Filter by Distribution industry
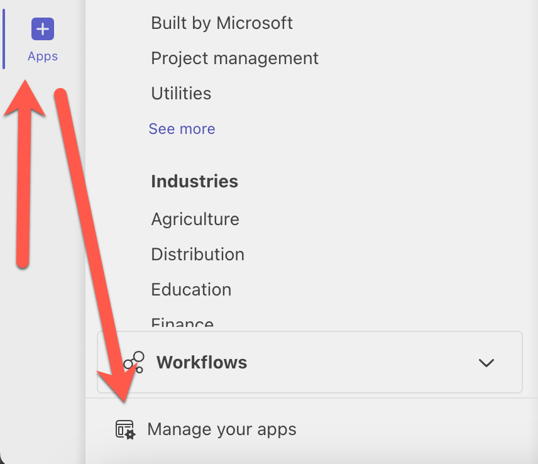 (197, 255)
